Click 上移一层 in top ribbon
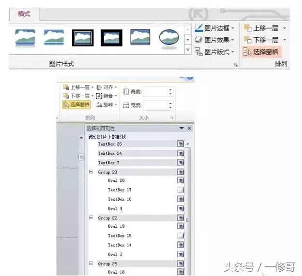This screenshot has width=302, height=276. (261, 28)
